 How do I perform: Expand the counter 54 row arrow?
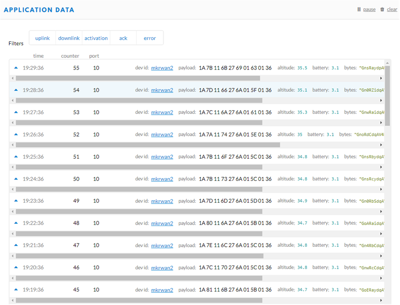coord(16,90)
